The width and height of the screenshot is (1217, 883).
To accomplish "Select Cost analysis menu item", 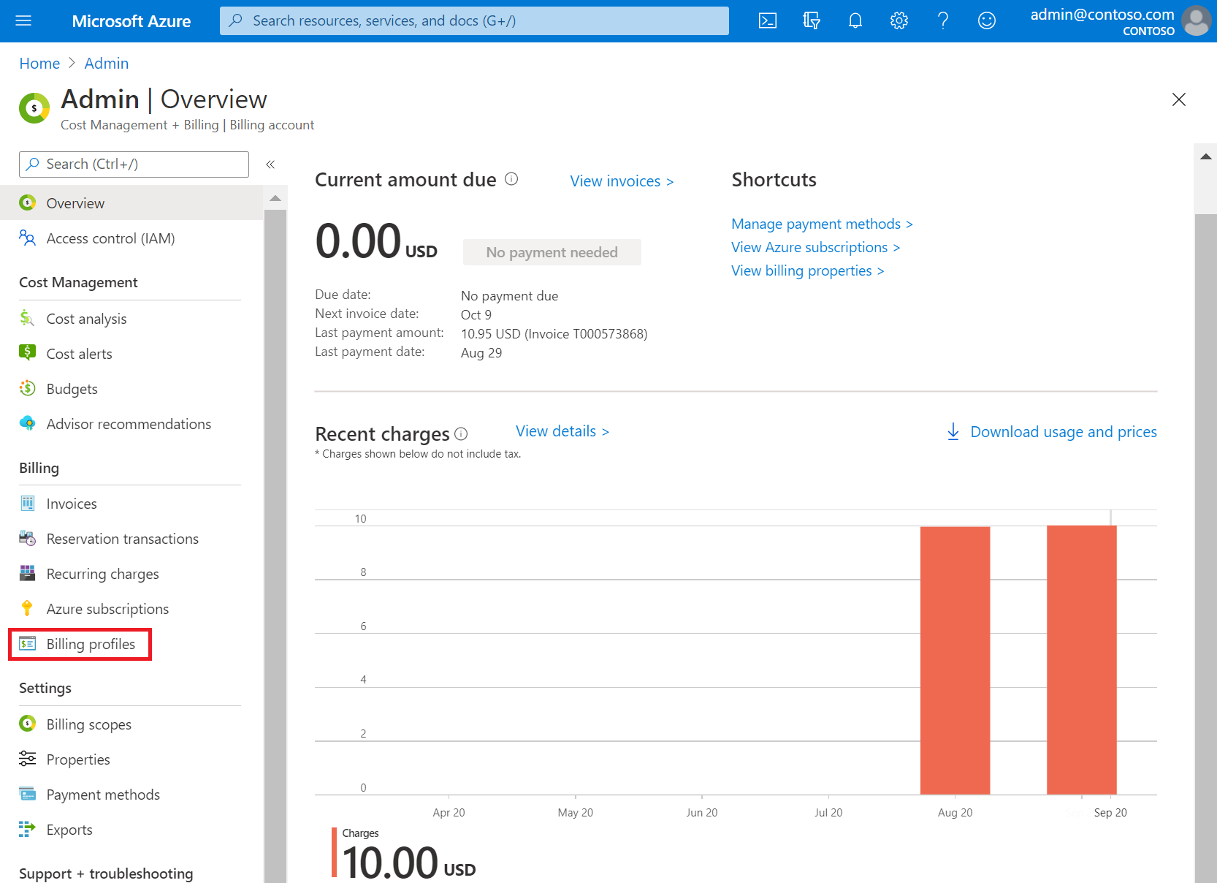I will (x=86, y=319).
